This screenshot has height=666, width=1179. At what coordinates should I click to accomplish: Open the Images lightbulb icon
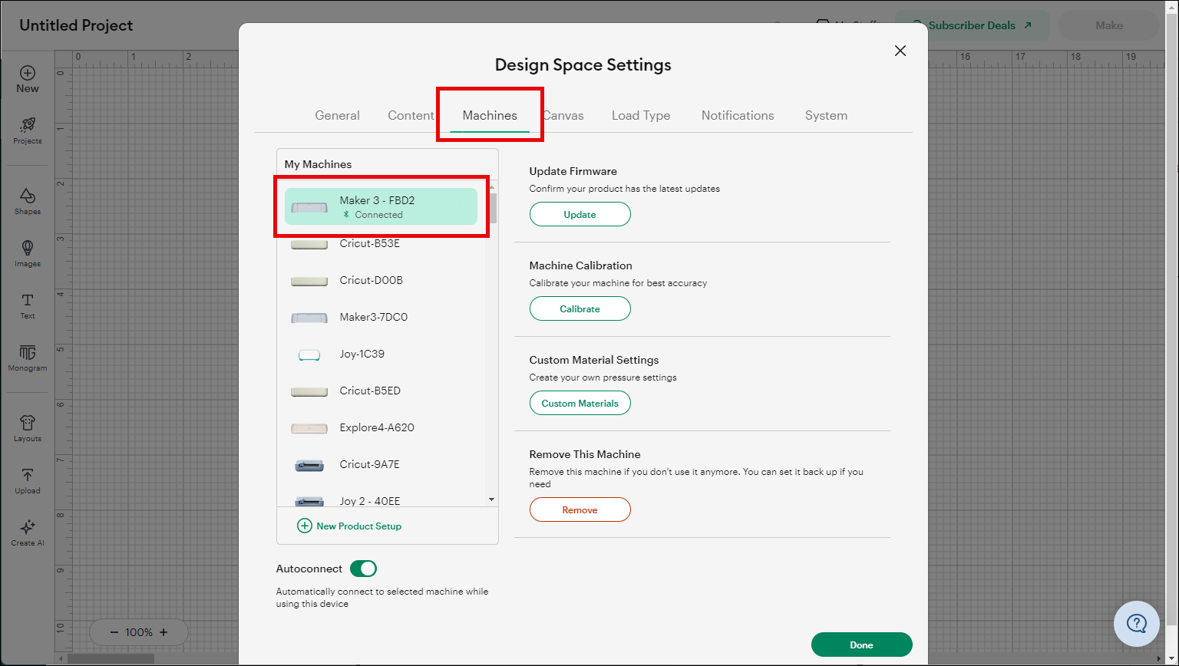[x=27, y=248]
